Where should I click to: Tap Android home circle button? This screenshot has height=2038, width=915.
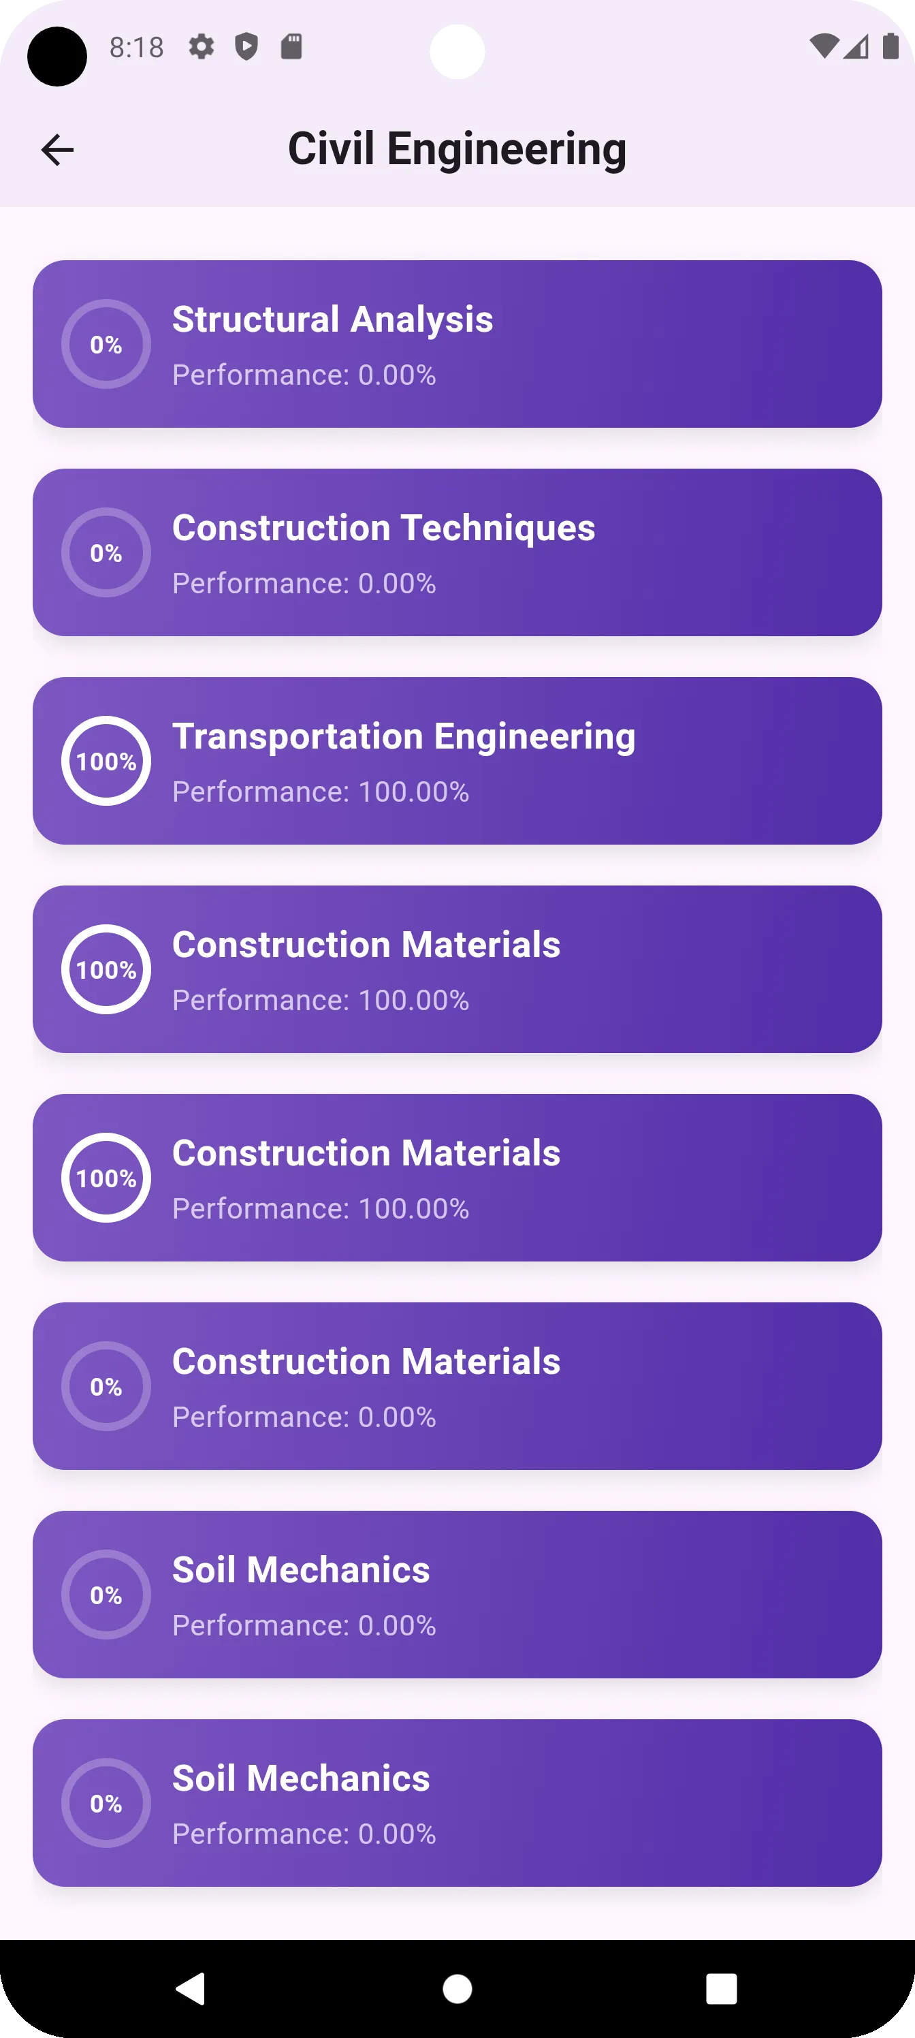point(457,1988)
